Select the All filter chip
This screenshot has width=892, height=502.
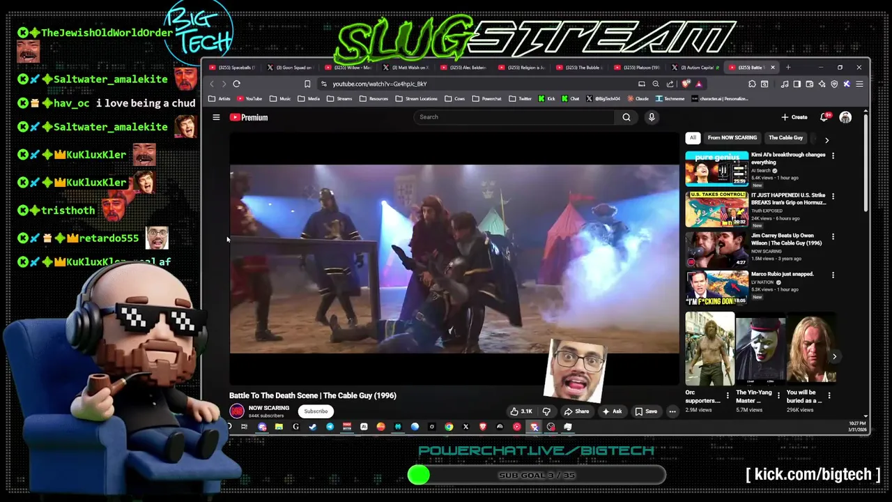[x=693, y=138]
